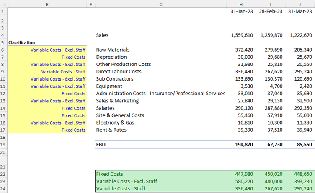The height and width of the screenshot is (193, 315).
Task: Select the Classification heading cell
Action: click(x=22, y=42)
